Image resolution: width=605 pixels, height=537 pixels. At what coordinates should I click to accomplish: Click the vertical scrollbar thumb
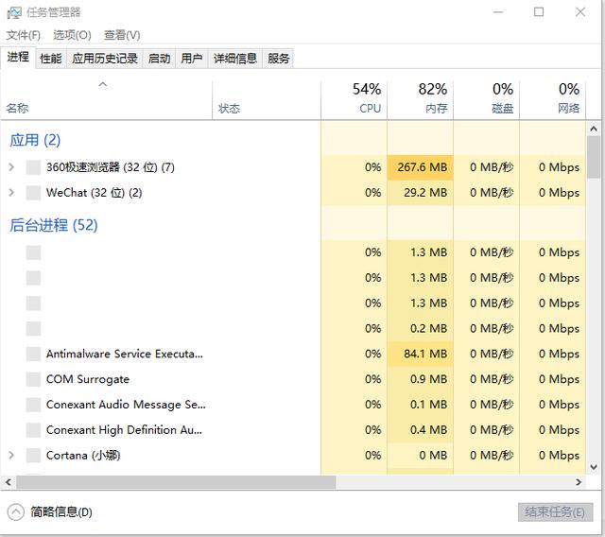click(x=594, y=157)
